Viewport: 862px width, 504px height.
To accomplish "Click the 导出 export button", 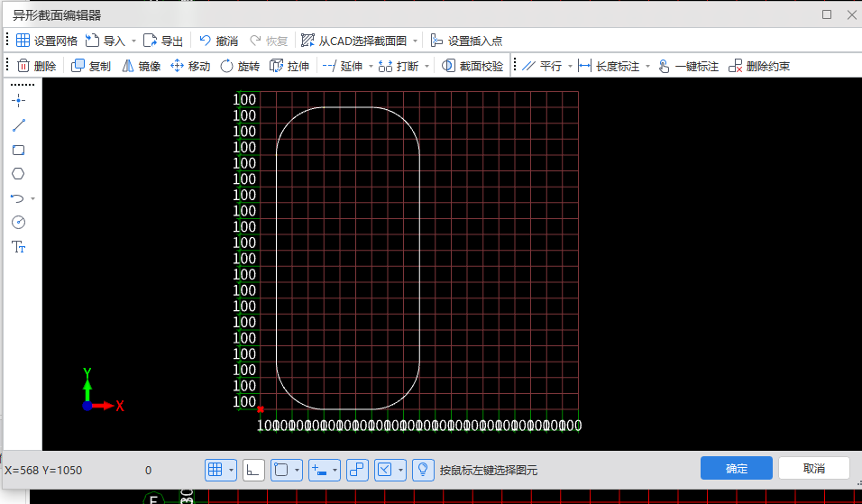I will [x=162, y=41].
